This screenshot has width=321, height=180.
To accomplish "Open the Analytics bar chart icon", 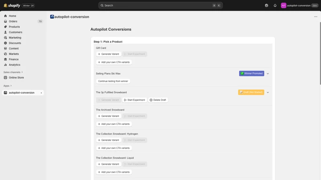I will coord(6,65).
